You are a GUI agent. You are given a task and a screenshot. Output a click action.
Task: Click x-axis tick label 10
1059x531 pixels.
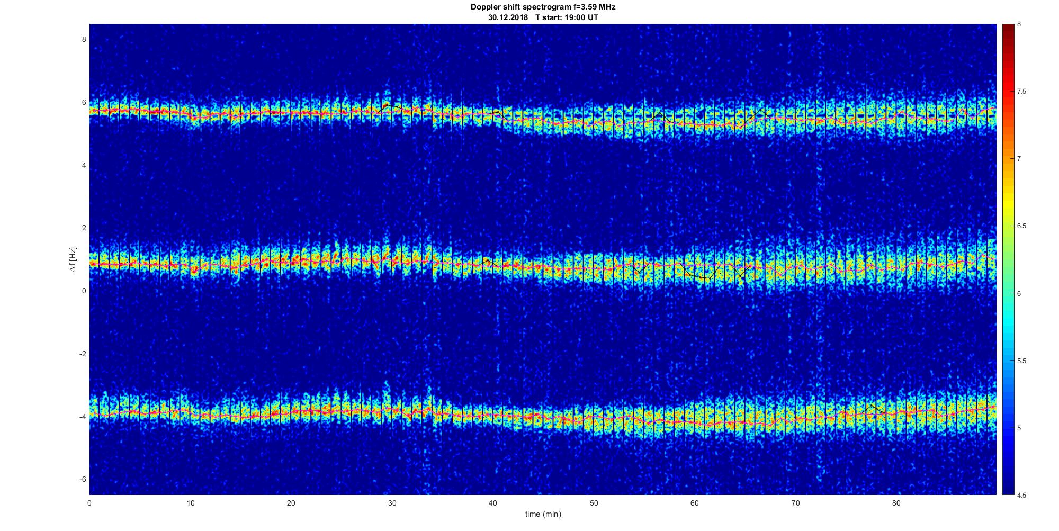click(190, 502)
